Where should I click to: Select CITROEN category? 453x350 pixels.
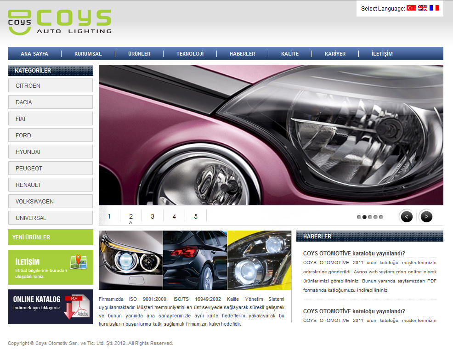pos(51,86)
